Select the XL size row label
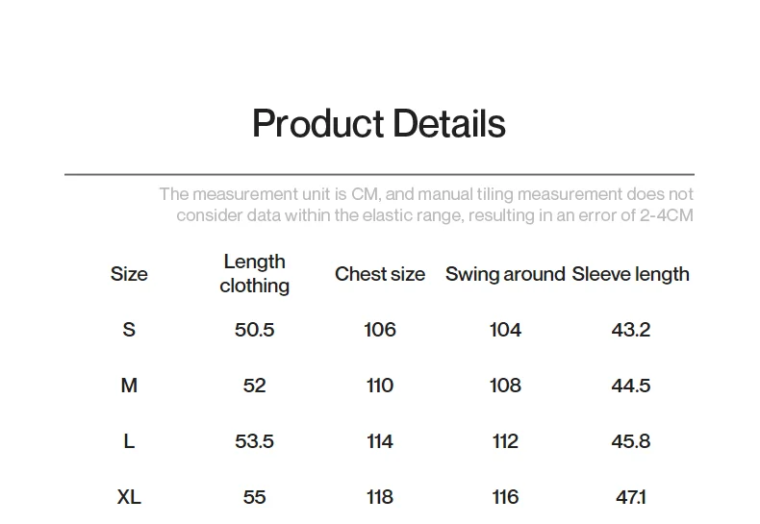This screenshot has height=524, width=760. [129, 497]
